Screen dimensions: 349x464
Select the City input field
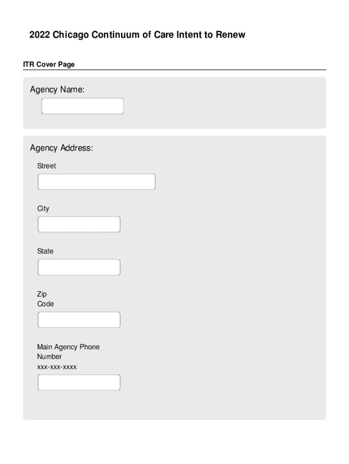[79, 225]
